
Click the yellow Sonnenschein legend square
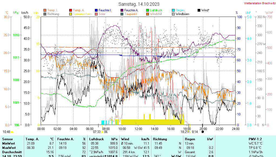click(71, 14)
